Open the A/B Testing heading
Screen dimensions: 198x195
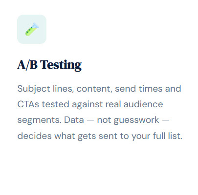49,65
